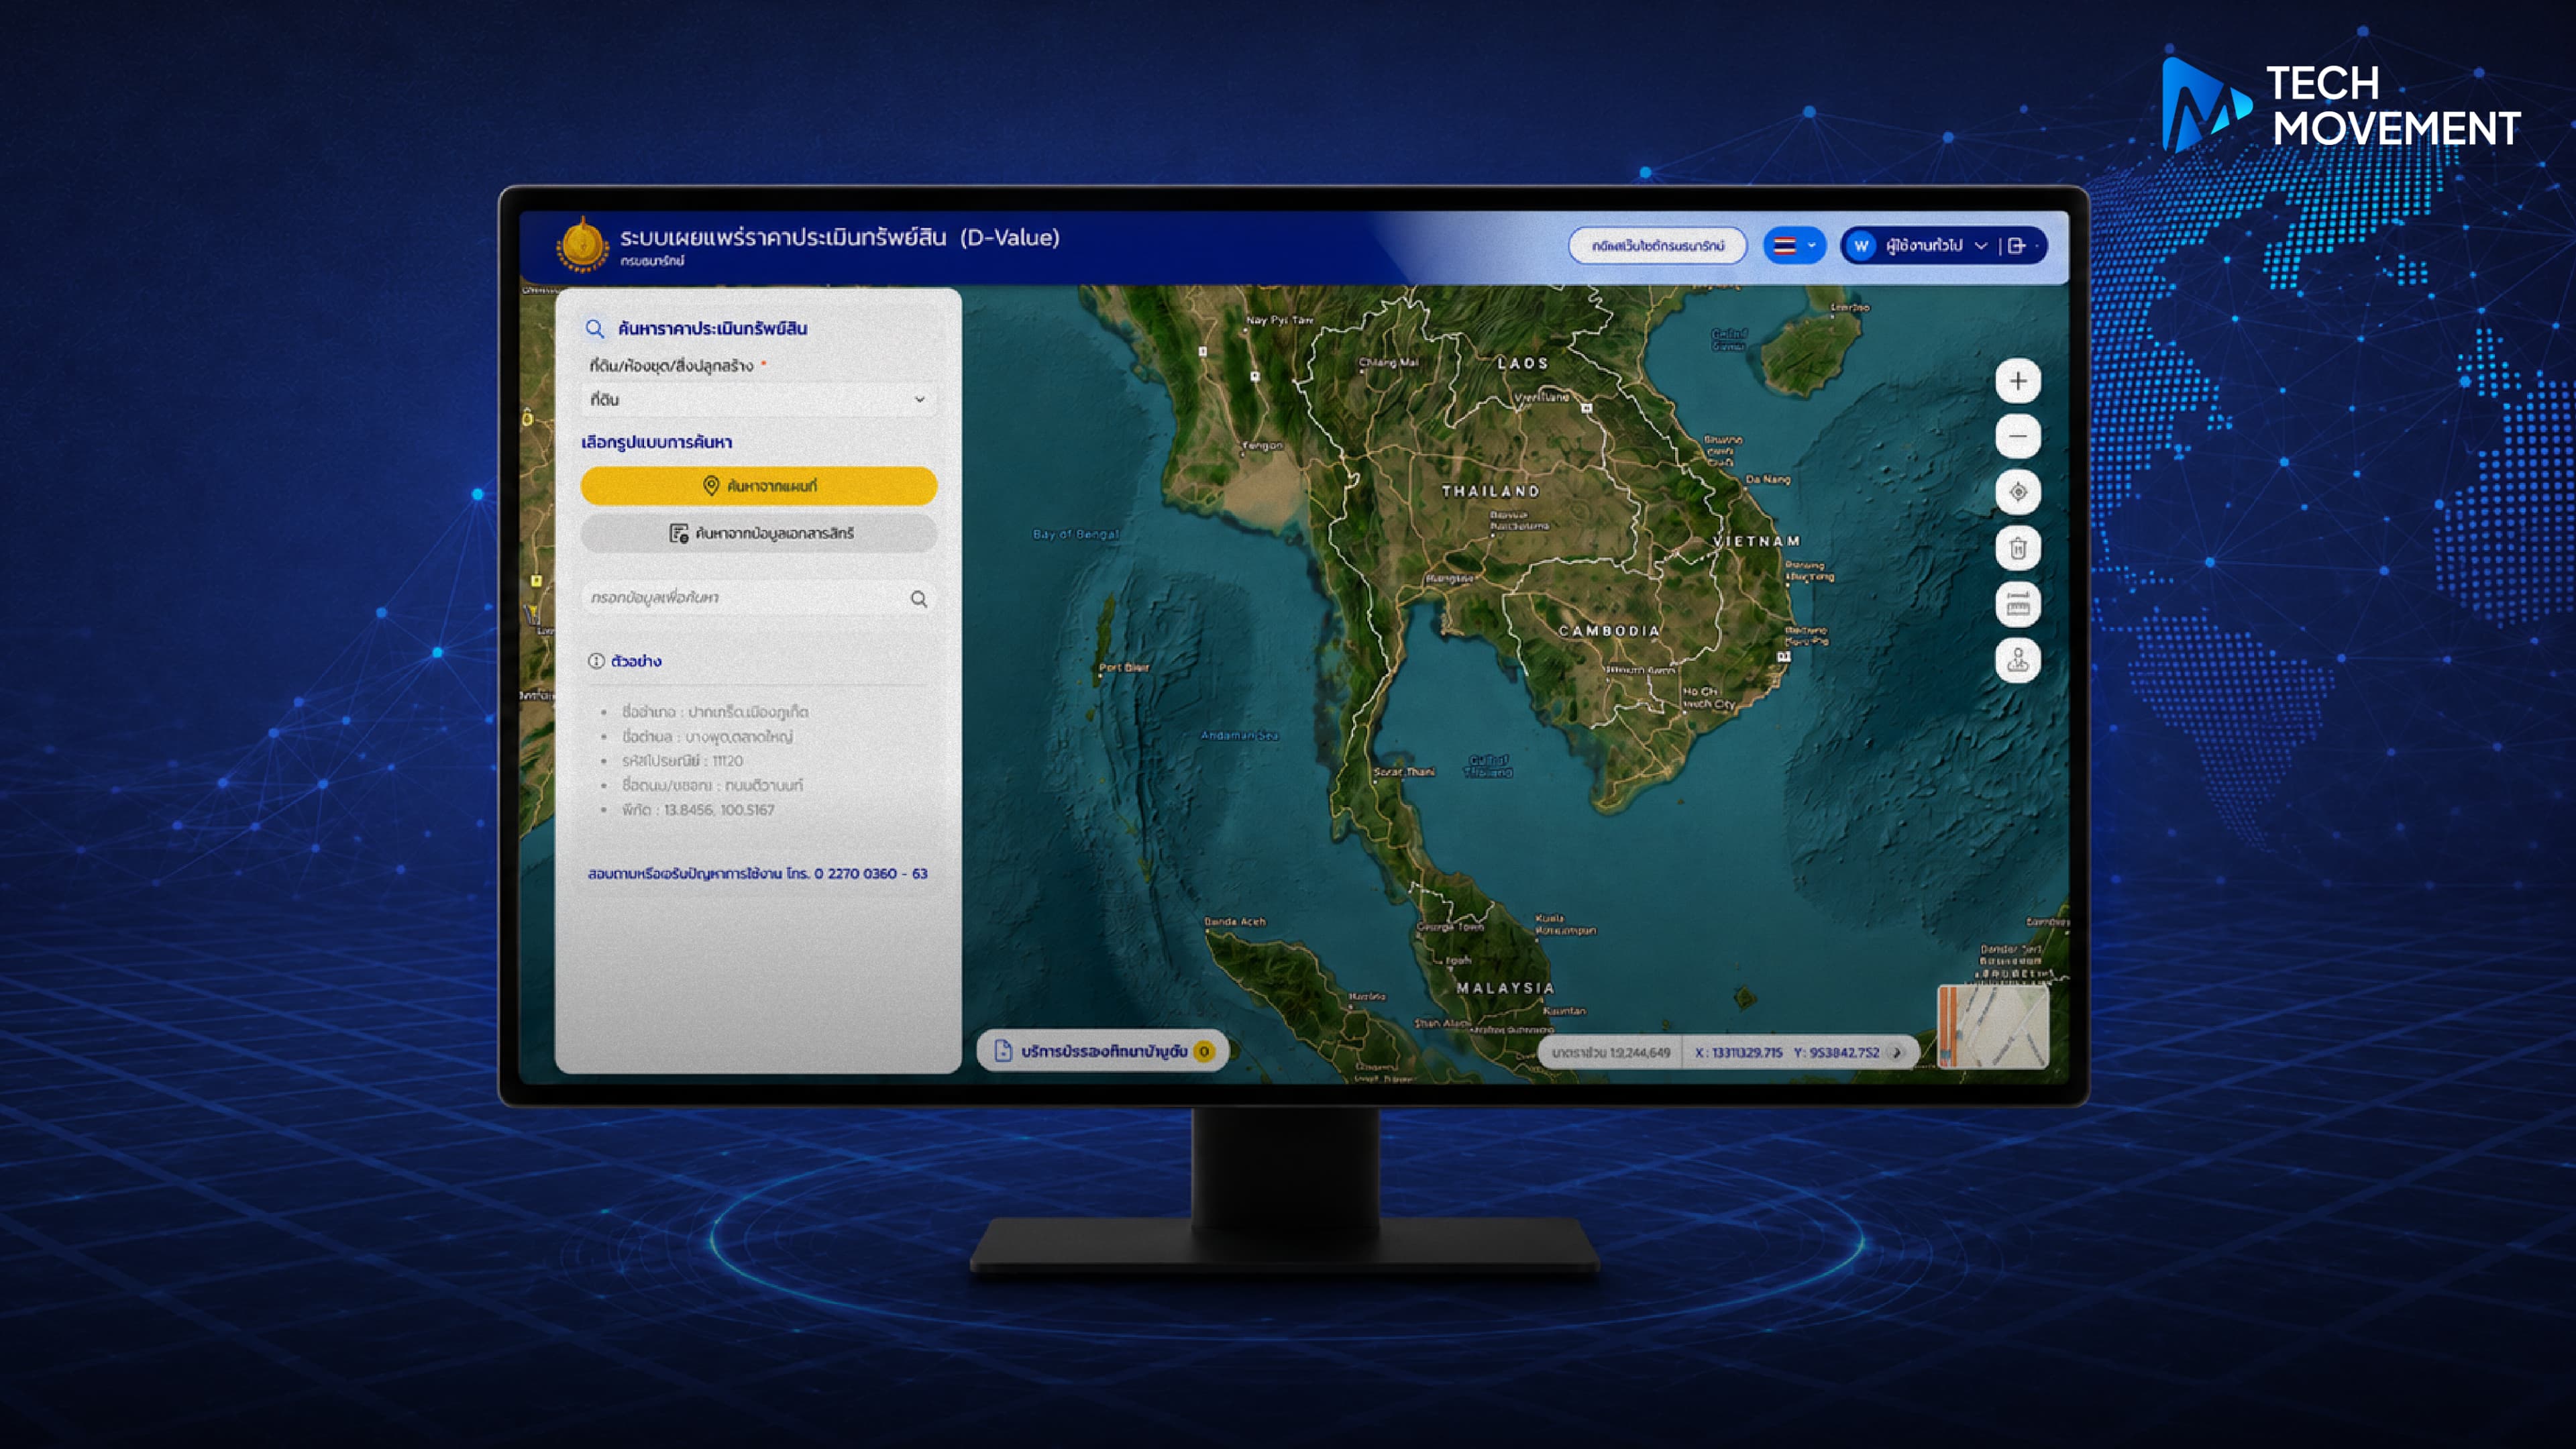The width and height of the screenshot is (2576, 1449).
Task: Click the D-Value system title text
Action: point(839,238)
